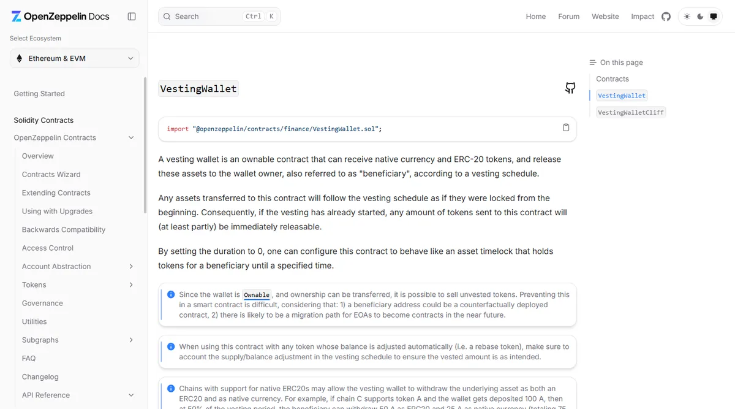Open Extending Contracts page
Image resolution: width=735 pixels, height=409 pixels.
point(56,193)
